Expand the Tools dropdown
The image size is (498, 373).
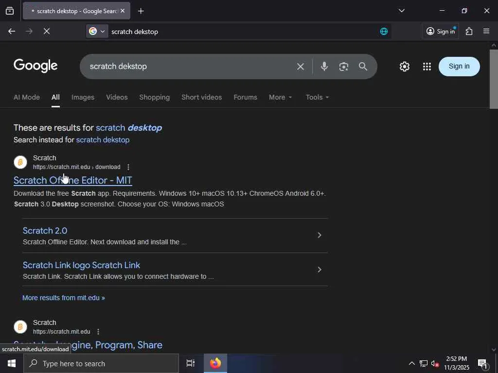pyautogui.click(x=317, y=97)
